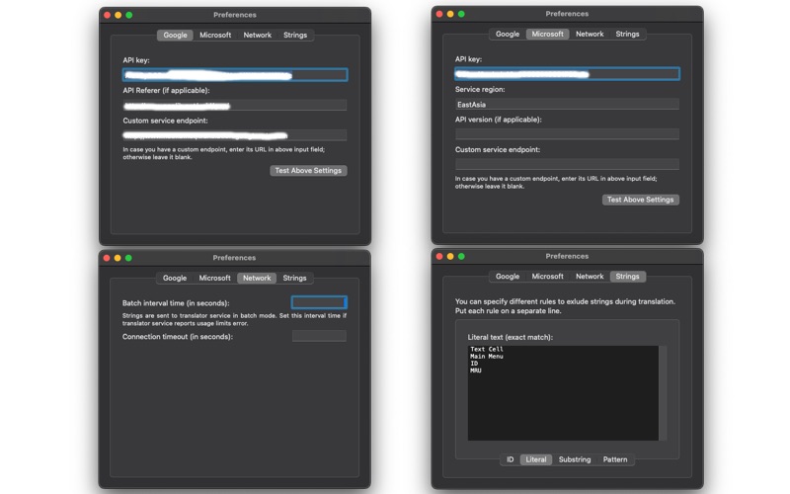The height and width of the screenshot is (494, 790).
Task: Switch to Network tab beside selected Google tab
Action: pos(257,36)
